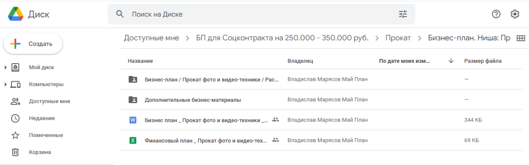The height and width of the screenshot is (165, 529).
Task: Expand the Мой диск tree arrow
Action: coord(5,68)
